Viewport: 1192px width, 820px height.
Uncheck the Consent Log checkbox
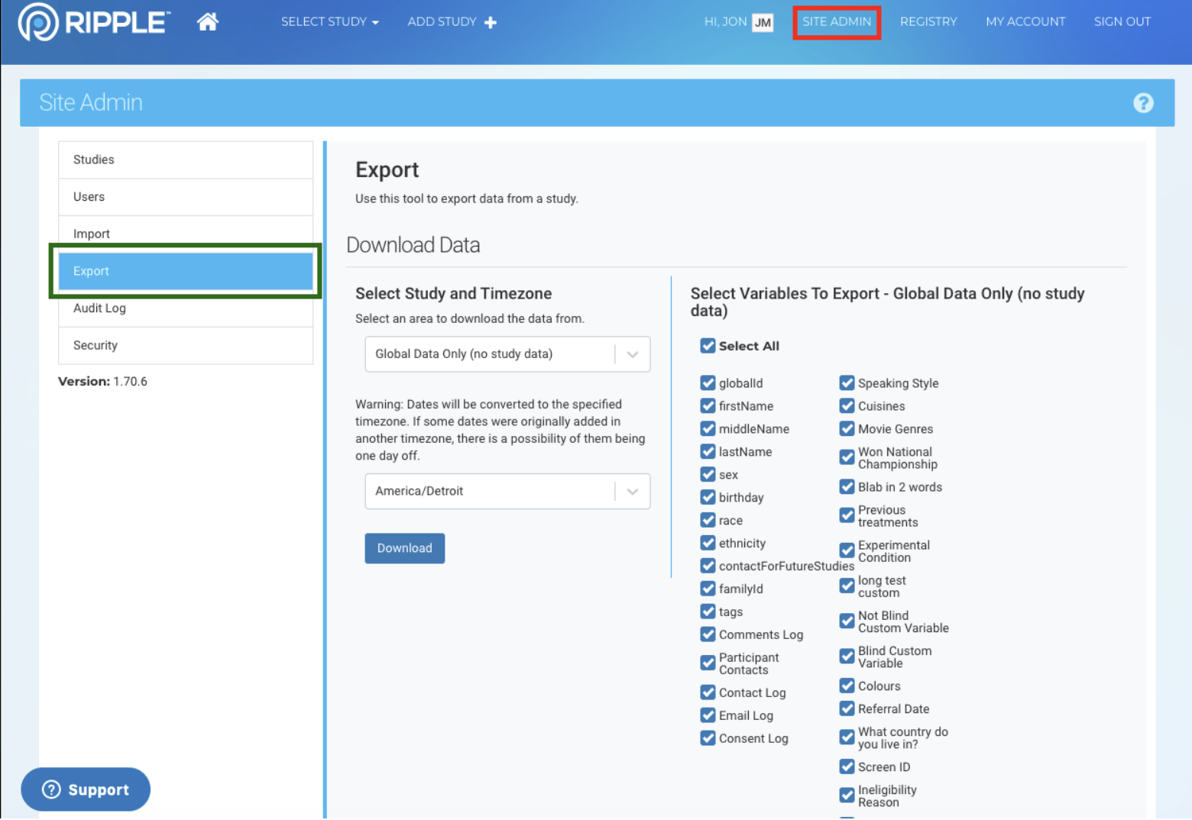point(708,738)
